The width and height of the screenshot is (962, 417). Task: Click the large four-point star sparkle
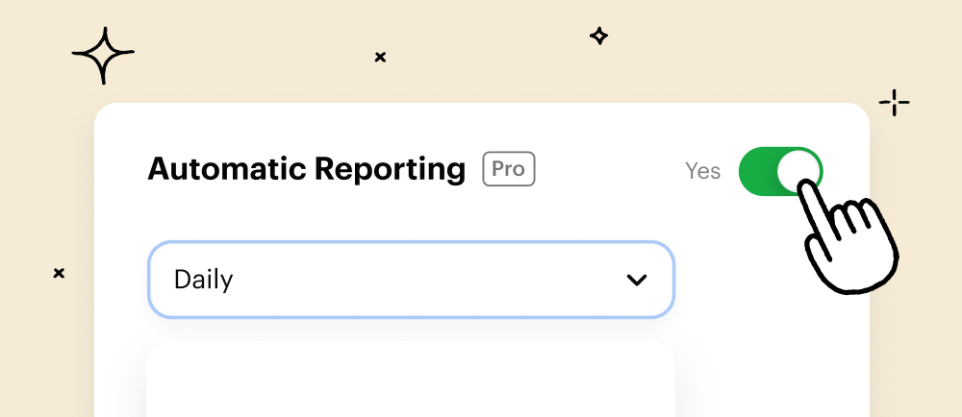[x=103, y=55]
